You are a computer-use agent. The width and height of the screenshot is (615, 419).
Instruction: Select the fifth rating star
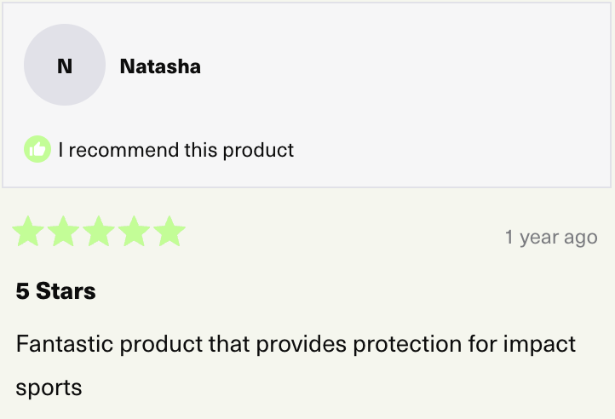pos(170,232)
